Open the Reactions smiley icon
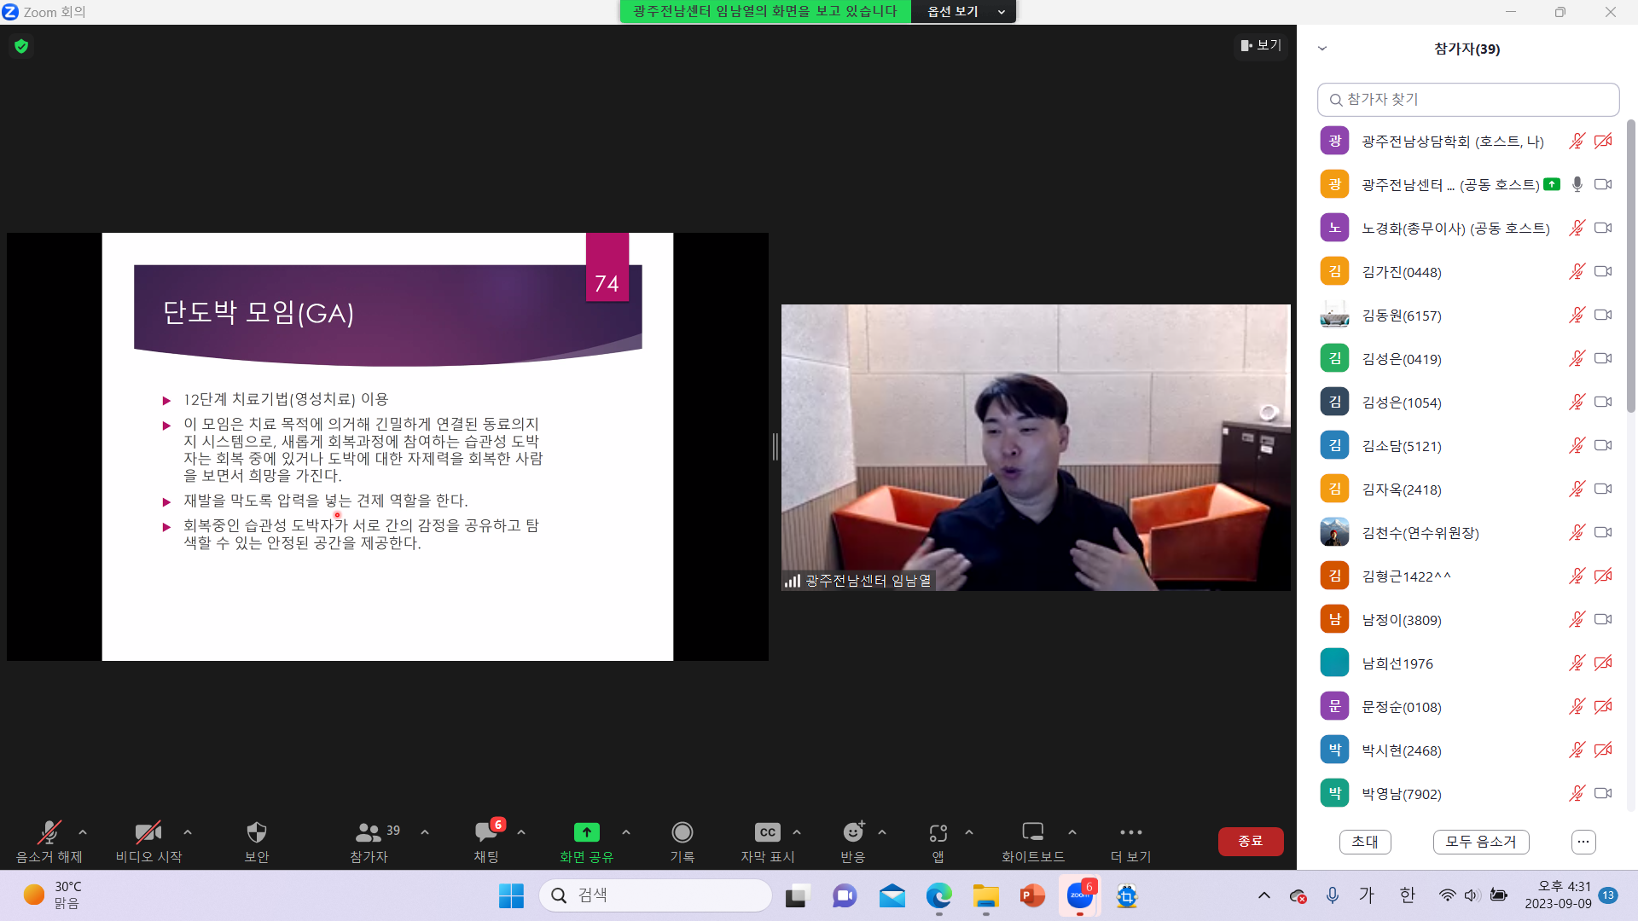This screenshot has height=921, width=1638. coord(852,833)
